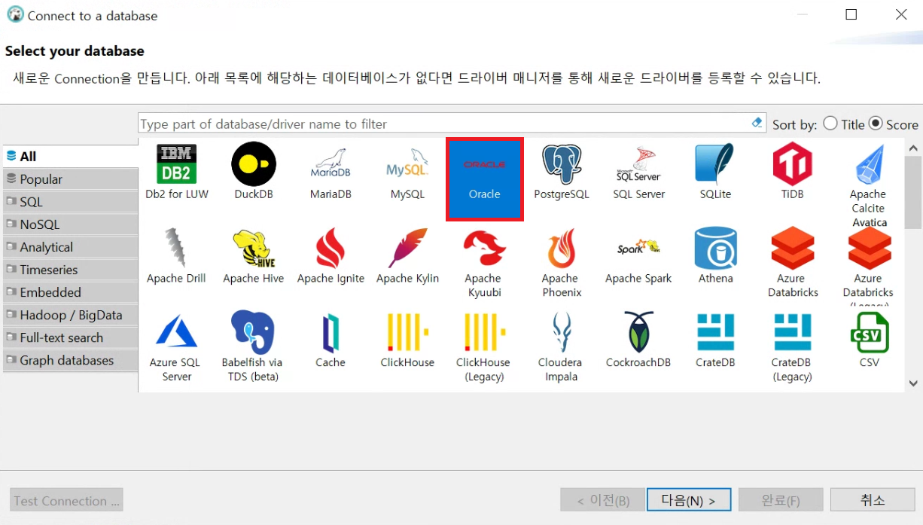Choose Apache Kylin driver

(407, 257)
